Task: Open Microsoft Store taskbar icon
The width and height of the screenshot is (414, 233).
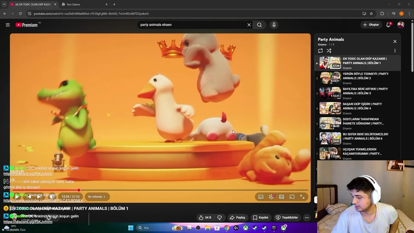Action: [217, 228]
